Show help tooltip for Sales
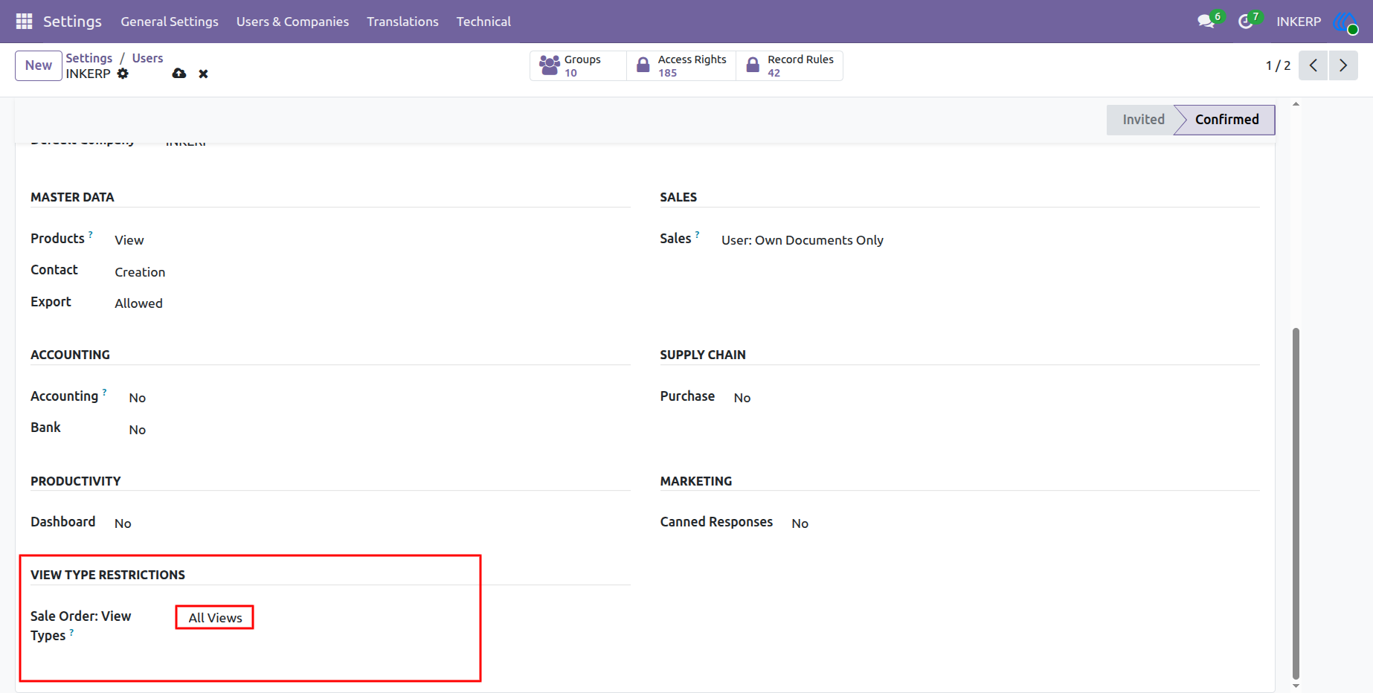Screen dimensions: 1373x693 coord(698,233)
